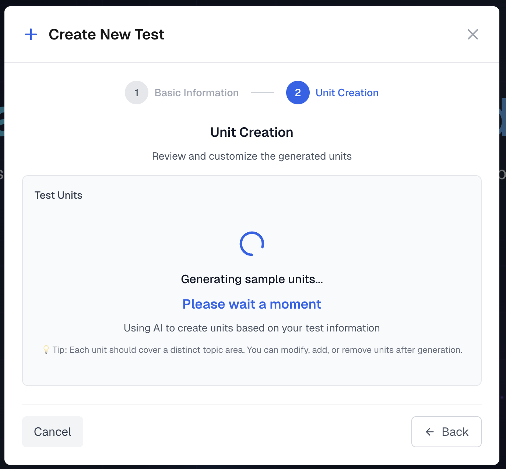Click the "Using AI to create units" description
This screenshot has width=506, height=469.
tap(252, 328)
